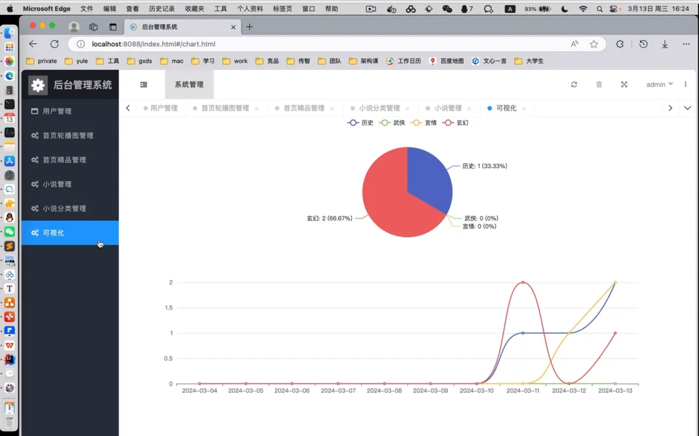The width and height of the screenshot is (699, 436).
Task: Open admin user dropdown
Action: point(660,84)
